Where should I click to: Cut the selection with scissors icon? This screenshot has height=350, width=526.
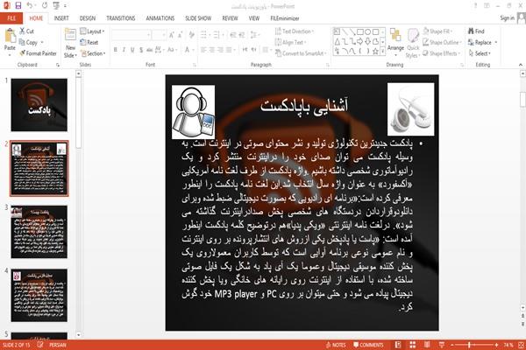(26, 31)
